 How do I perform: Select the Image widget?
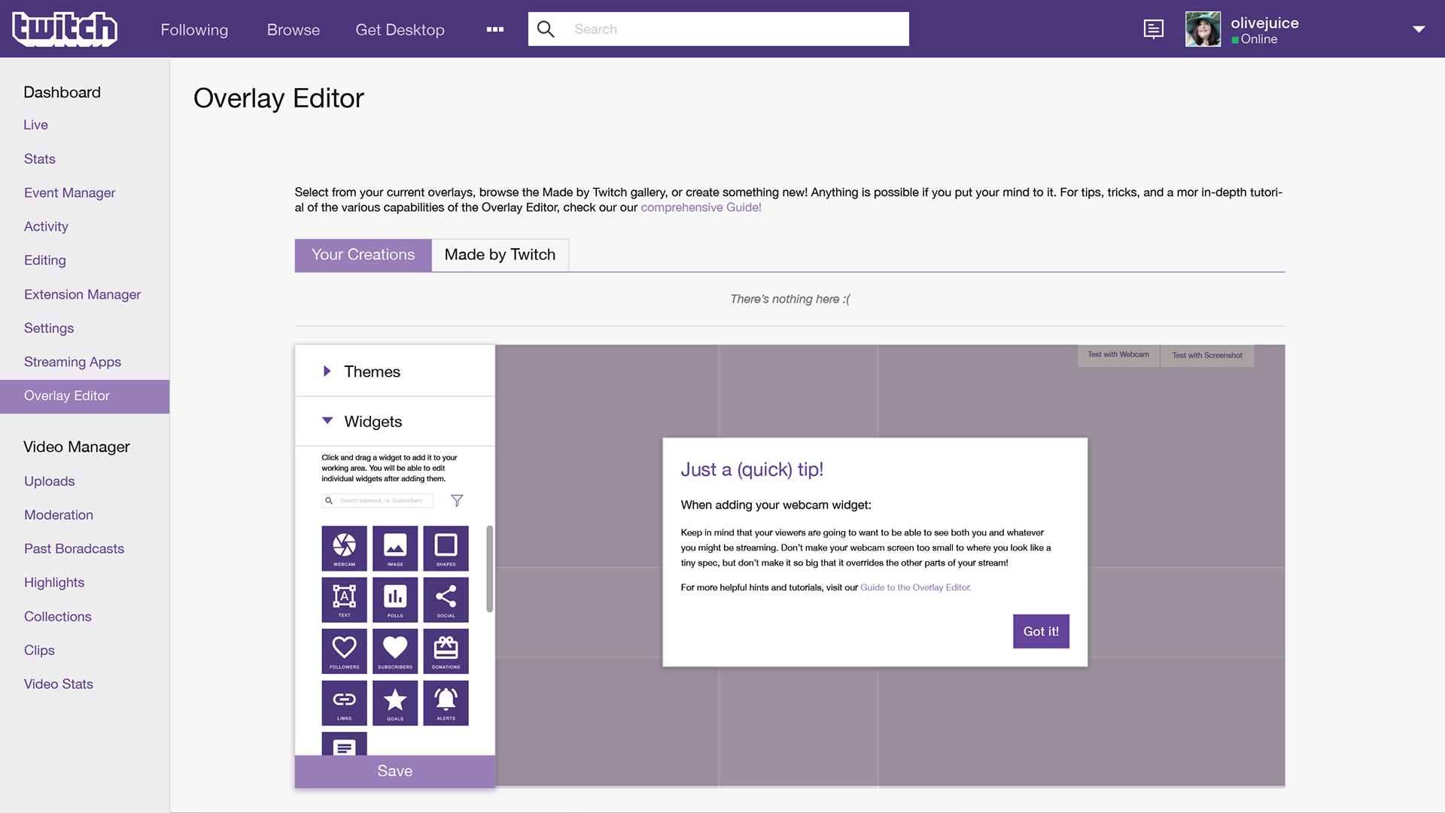click(x=395, y=548)
